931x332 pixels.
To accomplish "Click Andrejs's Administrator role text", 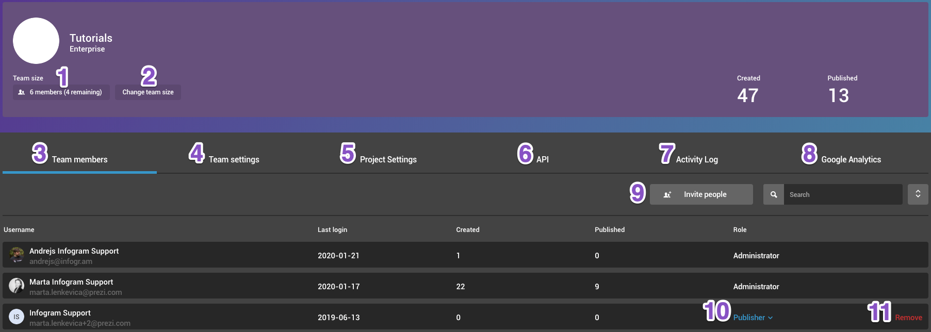I will click(x=756, y=256).
